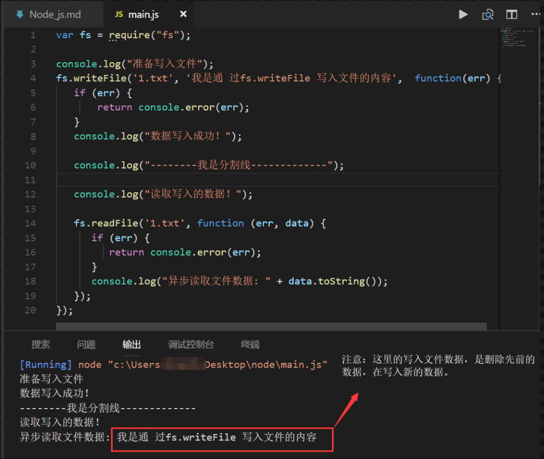
Task: Select the main.js editor tab
Action: tap(143, 14)
